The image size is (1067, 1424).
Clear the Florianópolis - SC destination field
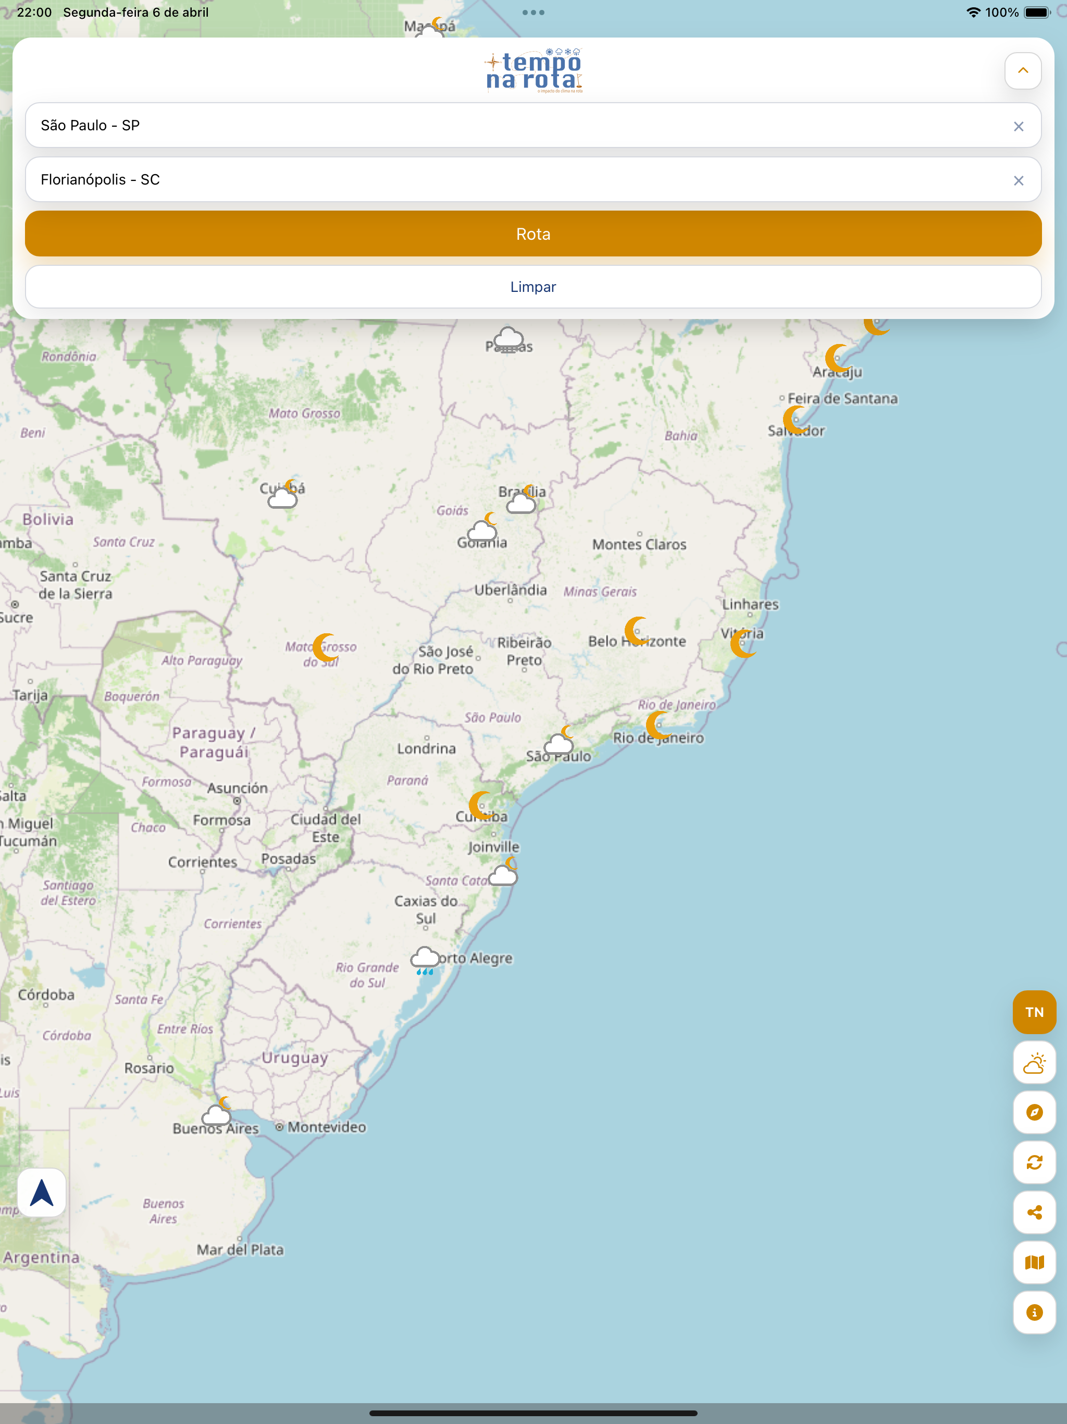(x=1018, y=180)
